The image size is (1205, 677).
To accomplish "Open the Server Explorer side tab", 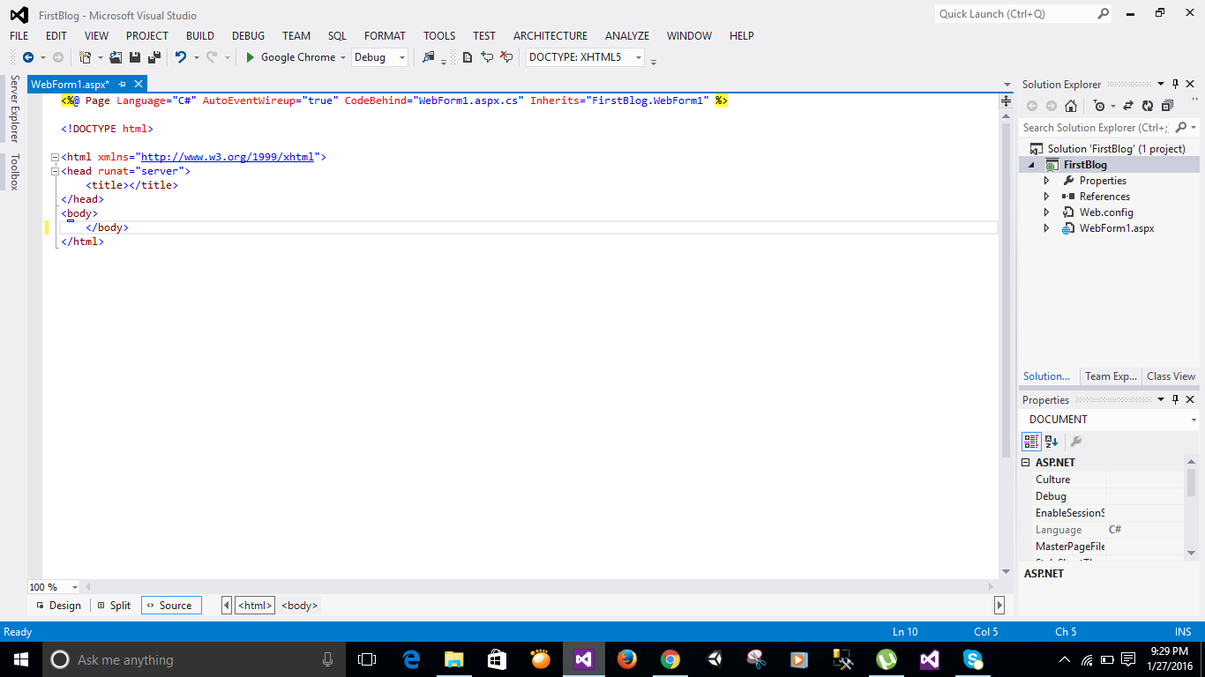I will (x=14, y=109).
